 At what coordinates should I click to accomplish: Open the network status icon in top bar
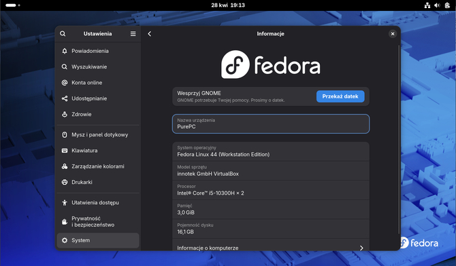click(x=427, y=5)
